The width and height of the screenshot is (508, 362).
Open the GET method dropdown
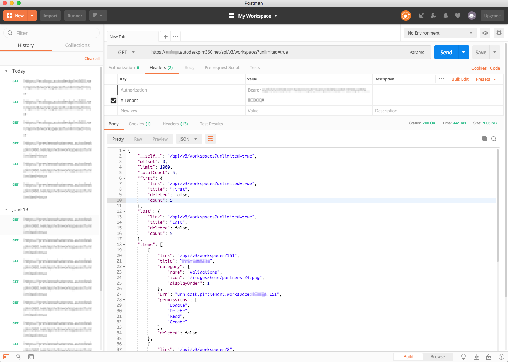pyautogui.click(x=127, y=53)
